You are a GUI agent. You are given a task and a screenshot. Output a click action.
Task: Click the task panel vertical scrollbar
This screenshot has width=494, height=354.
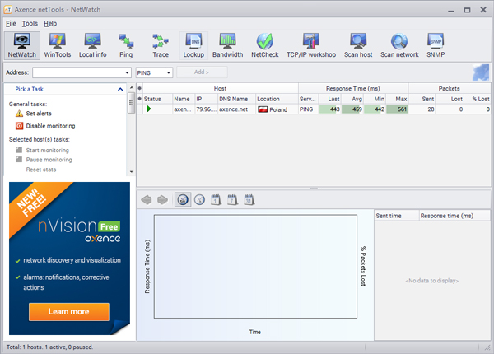131,103
